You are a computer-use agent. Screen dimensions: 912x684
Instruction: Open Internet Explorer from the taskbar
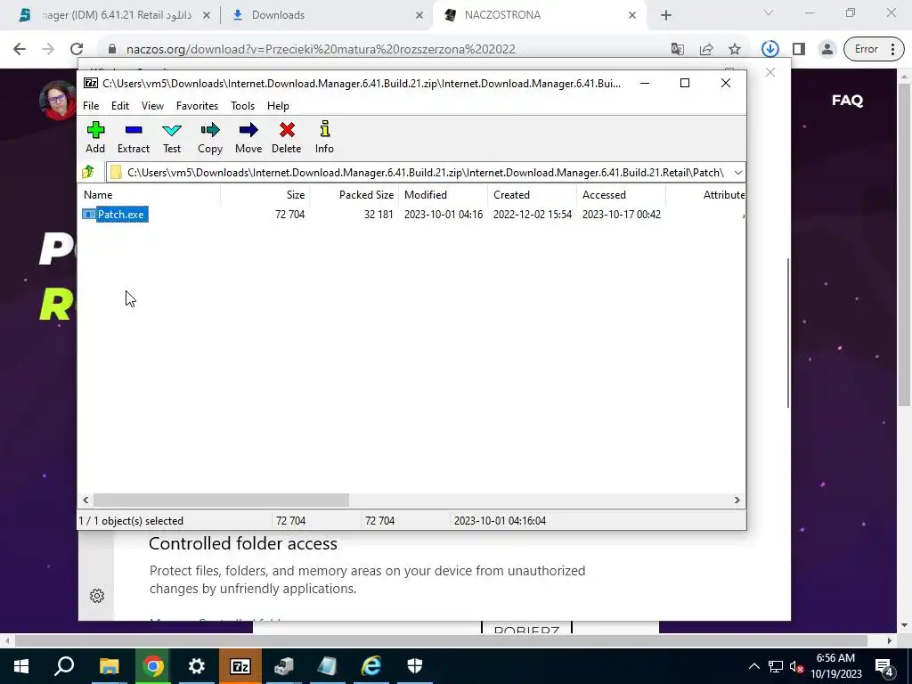(371, 666)
